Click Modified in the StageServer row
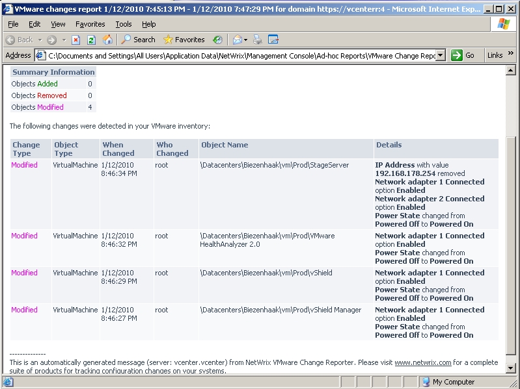The image size is (520, 389). click(x=24, y=165)
